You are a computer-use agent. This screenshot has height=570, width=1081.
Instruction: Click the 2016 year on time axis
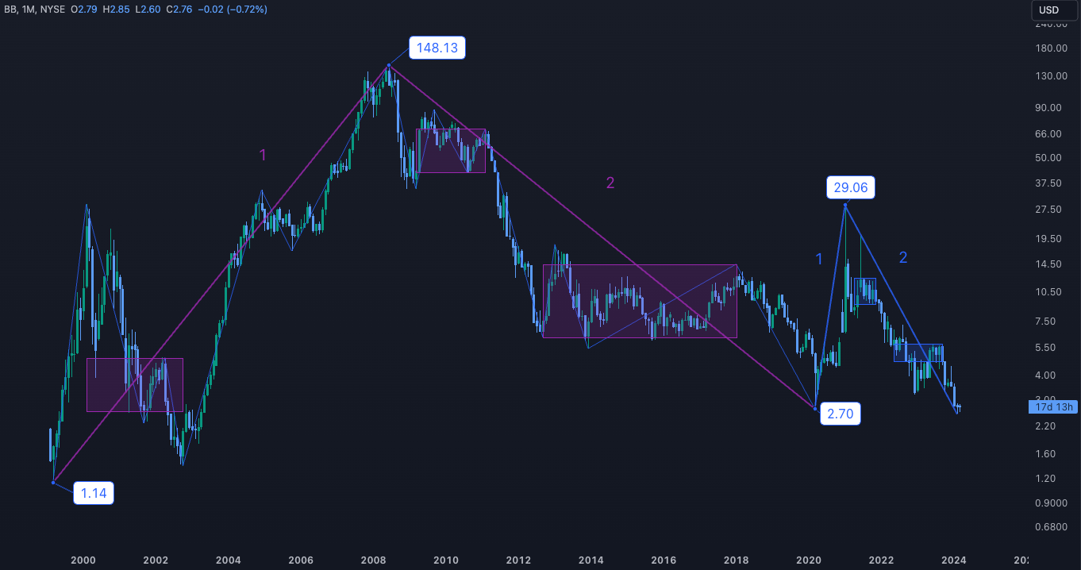pyautogui.click(x=663, y=560)
